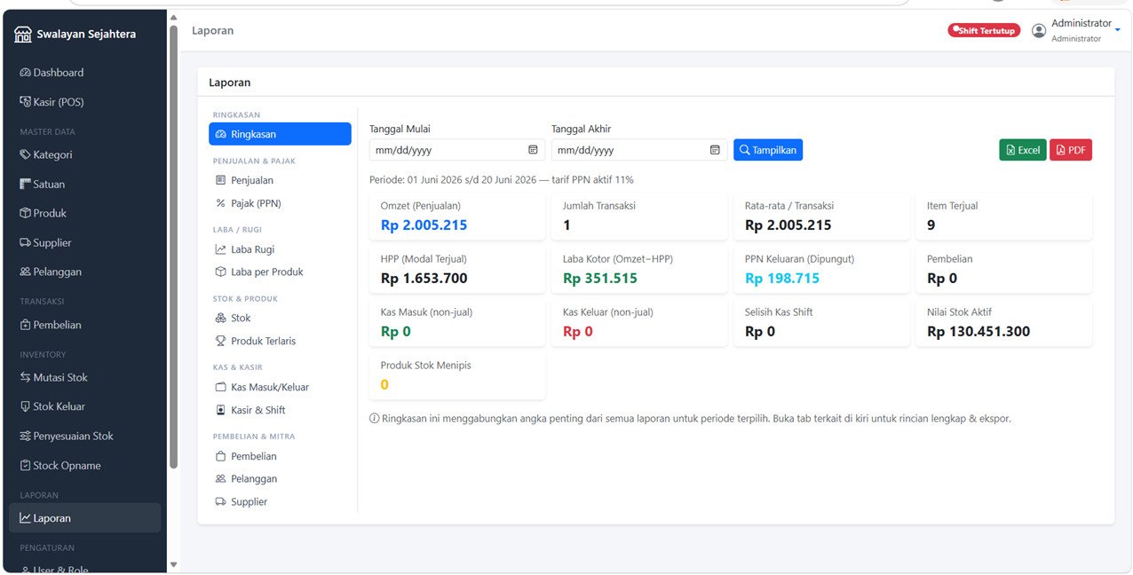Click the Periode 01 Juni 2026 text
This screenshot has height=575, width=1133.
click(x=502, y=180)
